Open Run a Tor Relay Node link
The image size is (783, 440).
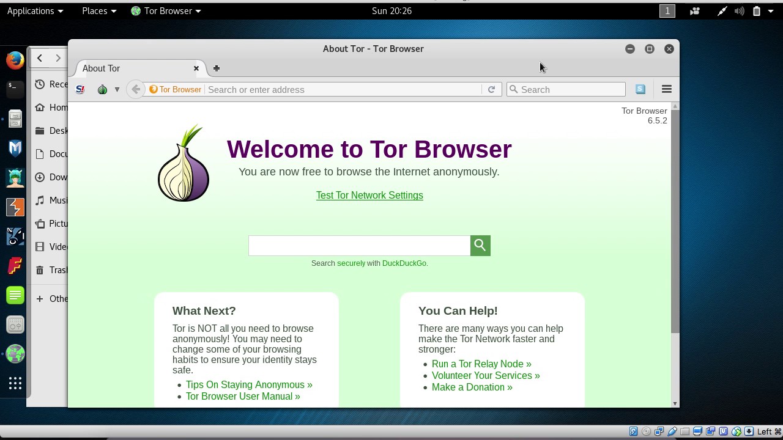click(481, 364)
